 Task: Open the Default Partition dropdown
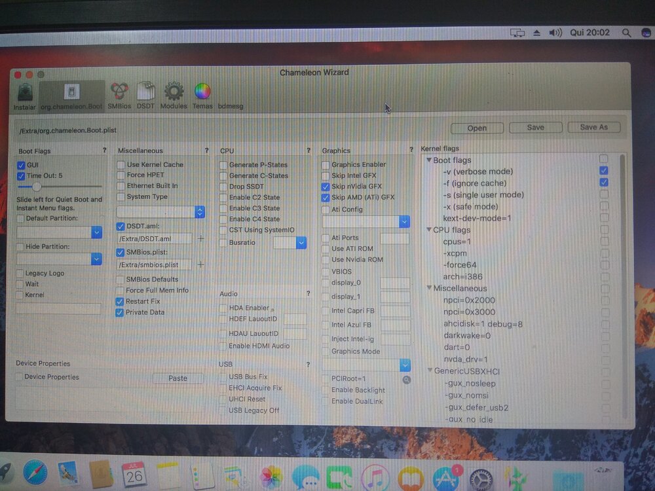click(96, 232)
